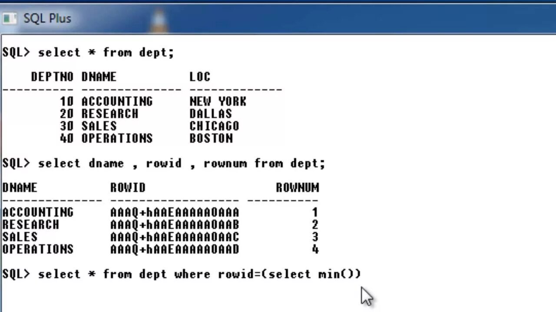Viewport: 556px width, 312px height.
Task: Click OPERATIONS in the second result table
Action: [38, 250]
